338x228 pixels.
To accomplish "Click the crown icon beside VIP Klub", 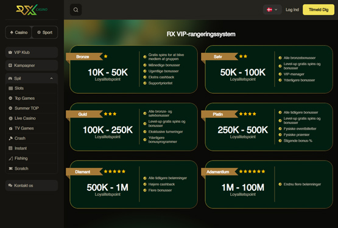I will click(x=10, y=52).
